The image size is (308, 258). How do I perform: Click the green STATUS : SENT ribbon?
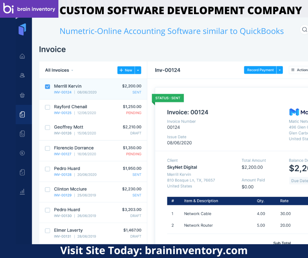pos(168,98)
